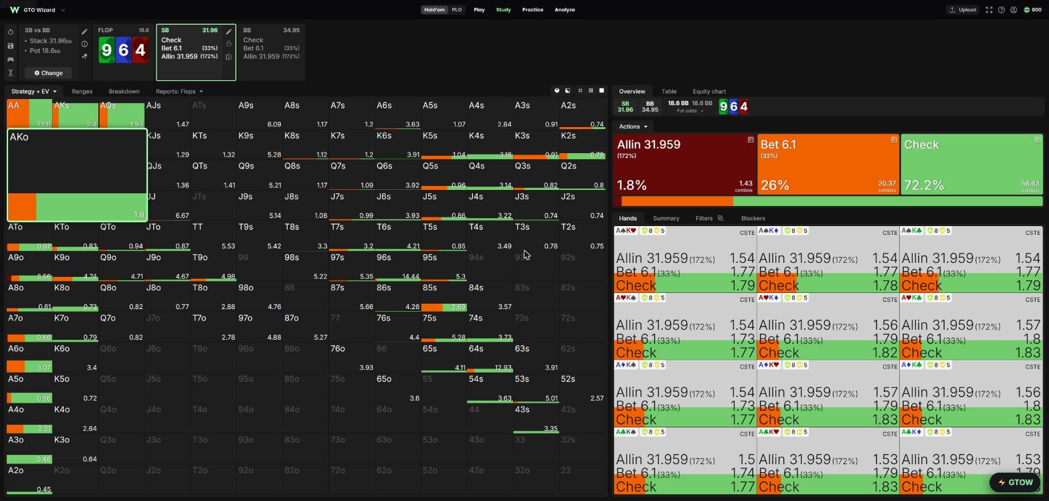Click the pencil edit icon beside SB vs BB
Image resolution: width=1049 pixels, height=501 pixels.
(84, 31)
